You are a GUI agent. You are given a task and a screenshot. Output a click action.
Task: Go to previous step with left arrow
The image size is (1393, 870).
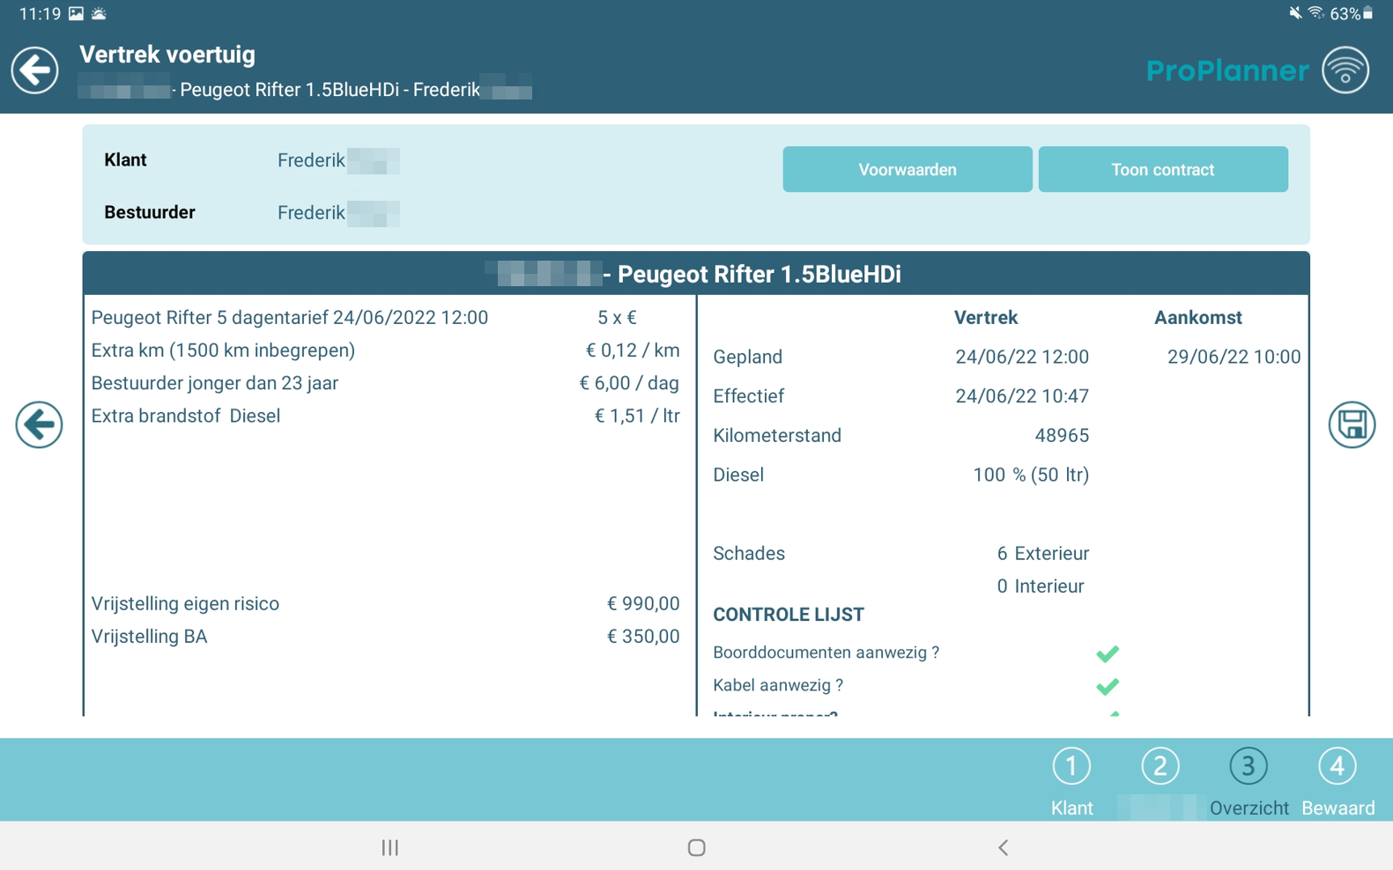[39, 424]
